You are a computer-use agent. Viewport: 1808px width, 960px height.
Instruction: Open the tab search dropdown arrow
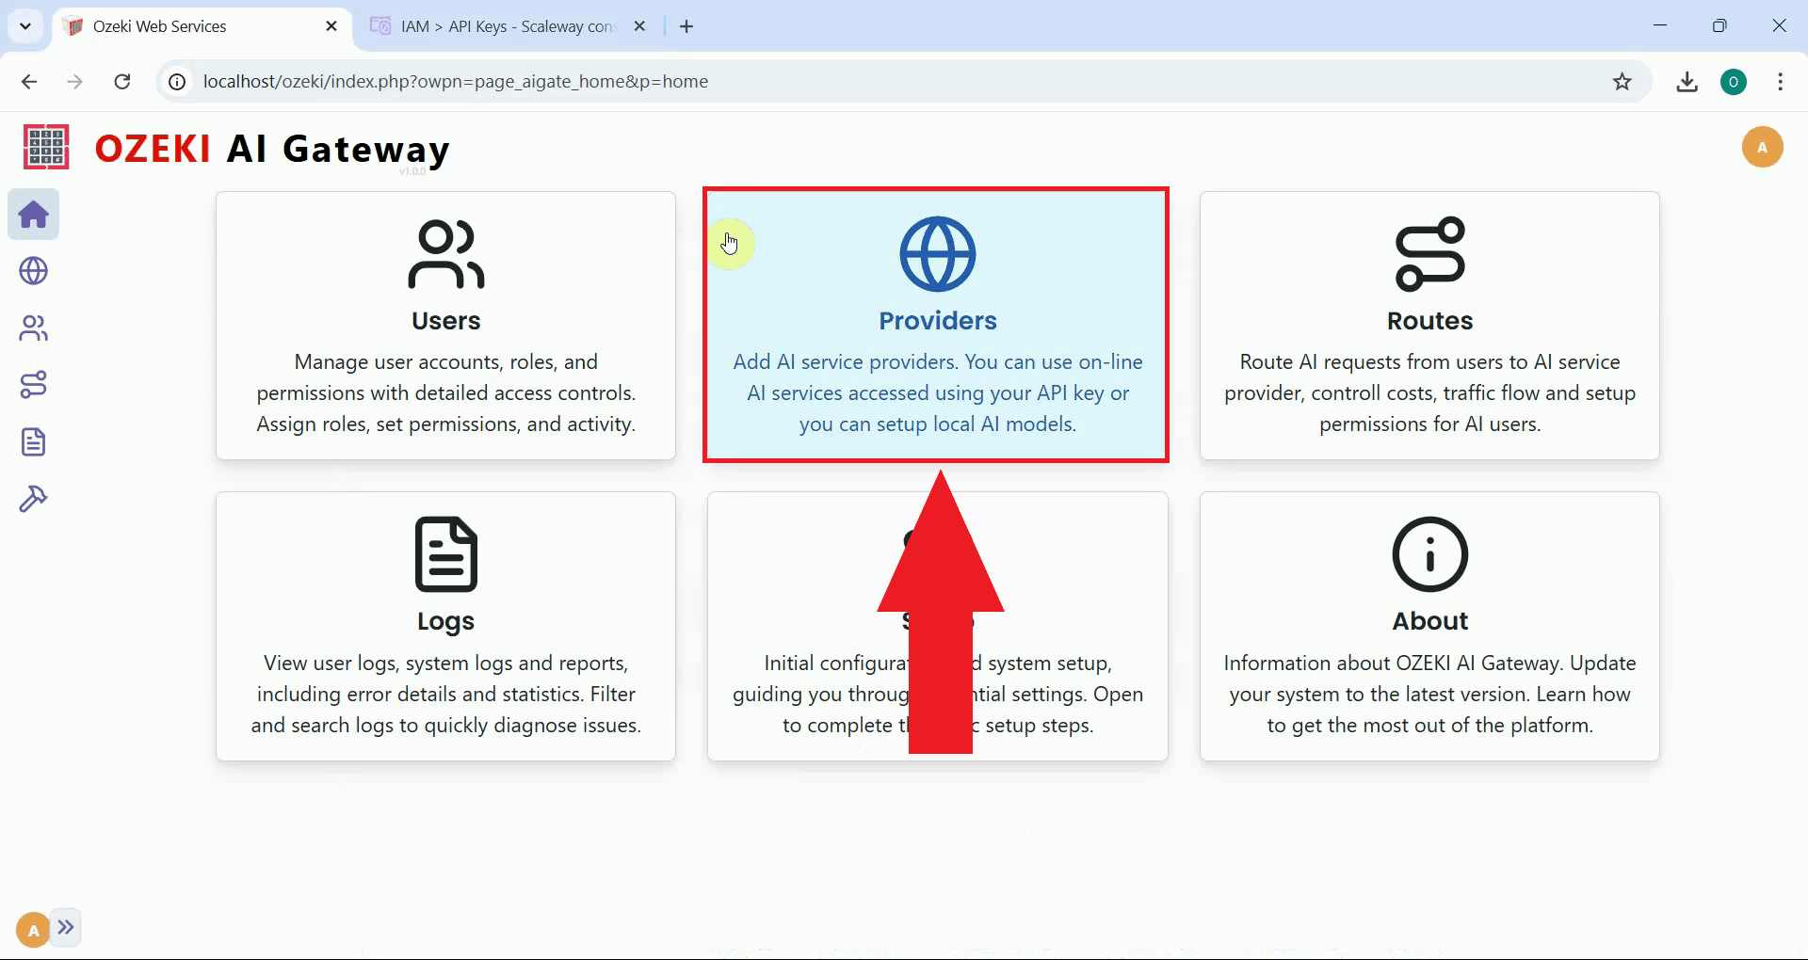25,25
